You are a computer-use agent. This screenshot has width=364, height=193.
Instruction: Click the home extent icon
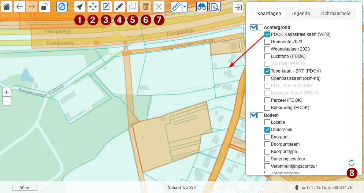[7, 7]
